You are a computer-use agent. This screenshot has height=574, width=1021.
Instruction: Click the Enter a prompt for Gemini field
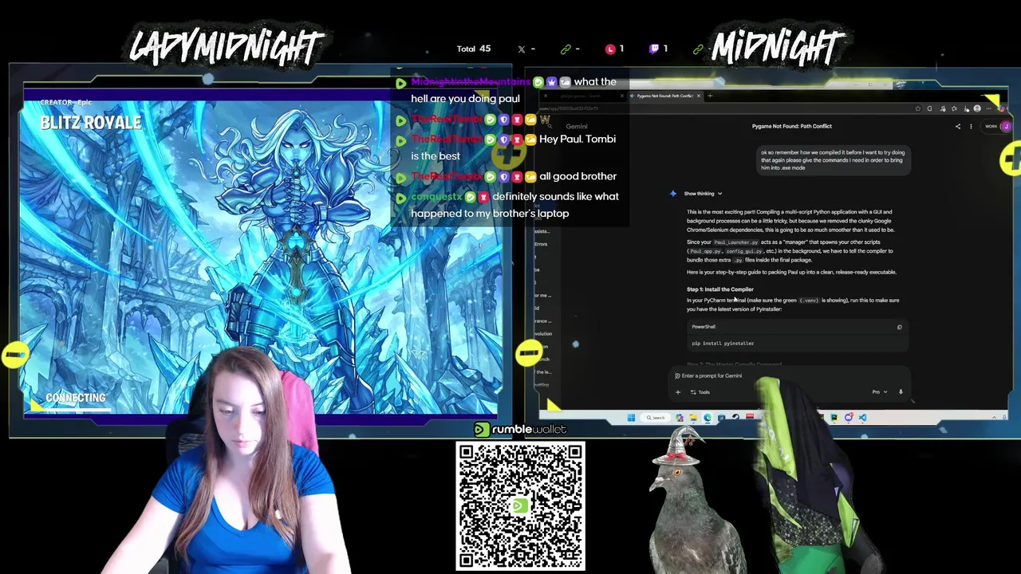click(790, 375)
